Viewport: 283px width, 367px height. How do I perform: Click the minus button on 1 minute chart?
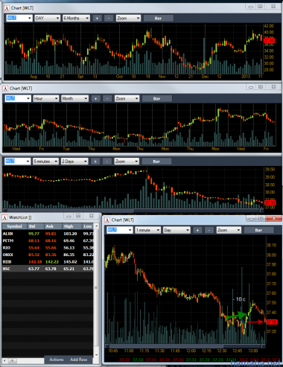(x=209, y=230)
